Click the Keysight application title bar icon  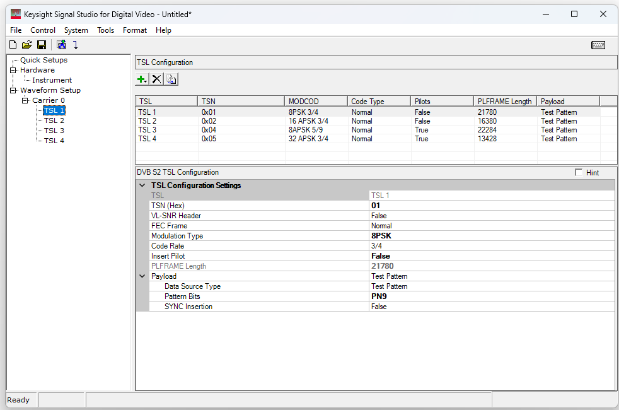coord(15,15)
